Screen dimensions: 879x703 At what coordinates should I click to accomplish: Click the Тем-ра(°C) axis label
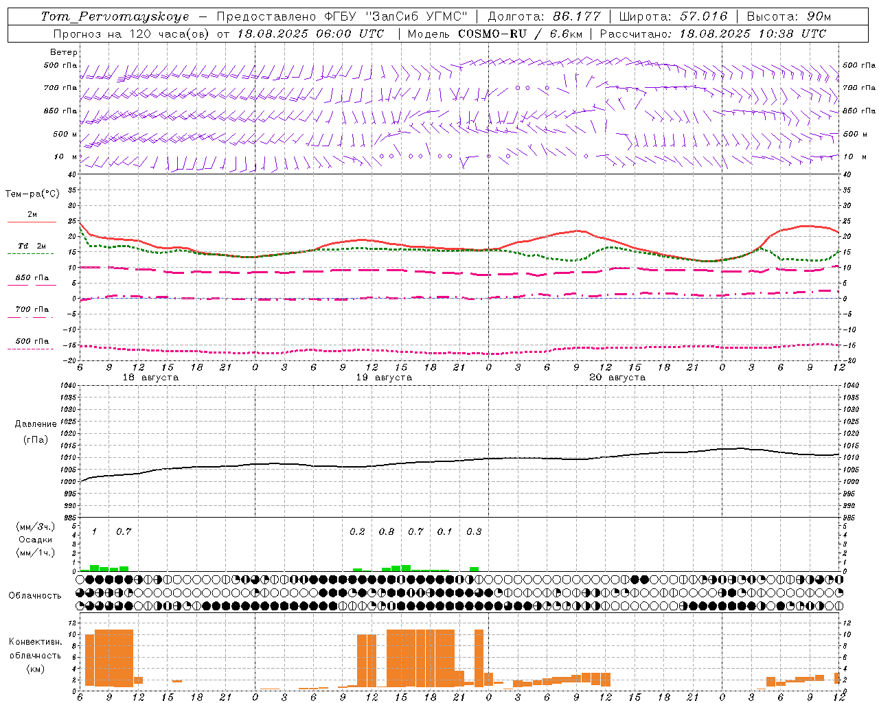32,194
